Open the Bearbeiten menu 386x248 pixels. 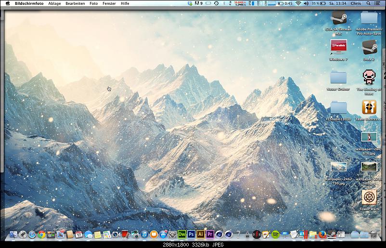[x=75, y=3]
